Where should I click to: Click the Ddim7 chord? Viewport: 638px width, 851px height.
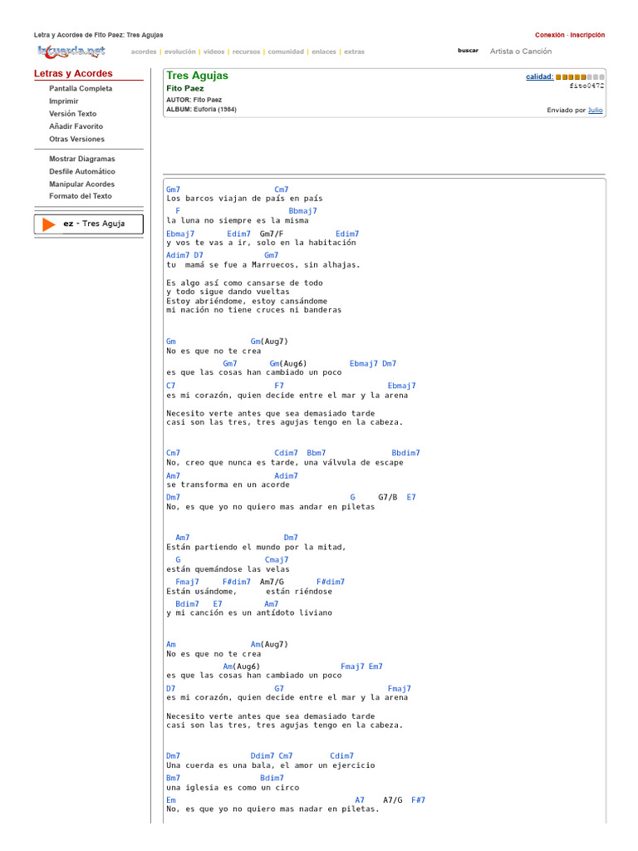point(262,756)
